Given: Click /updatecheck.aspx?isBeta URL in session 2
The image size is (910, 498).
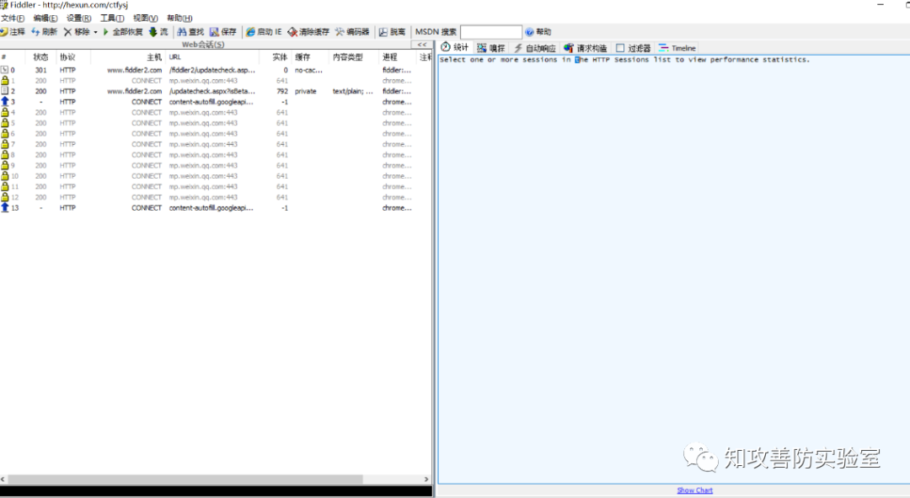Looking at the screenshot, I should point(211,91).
